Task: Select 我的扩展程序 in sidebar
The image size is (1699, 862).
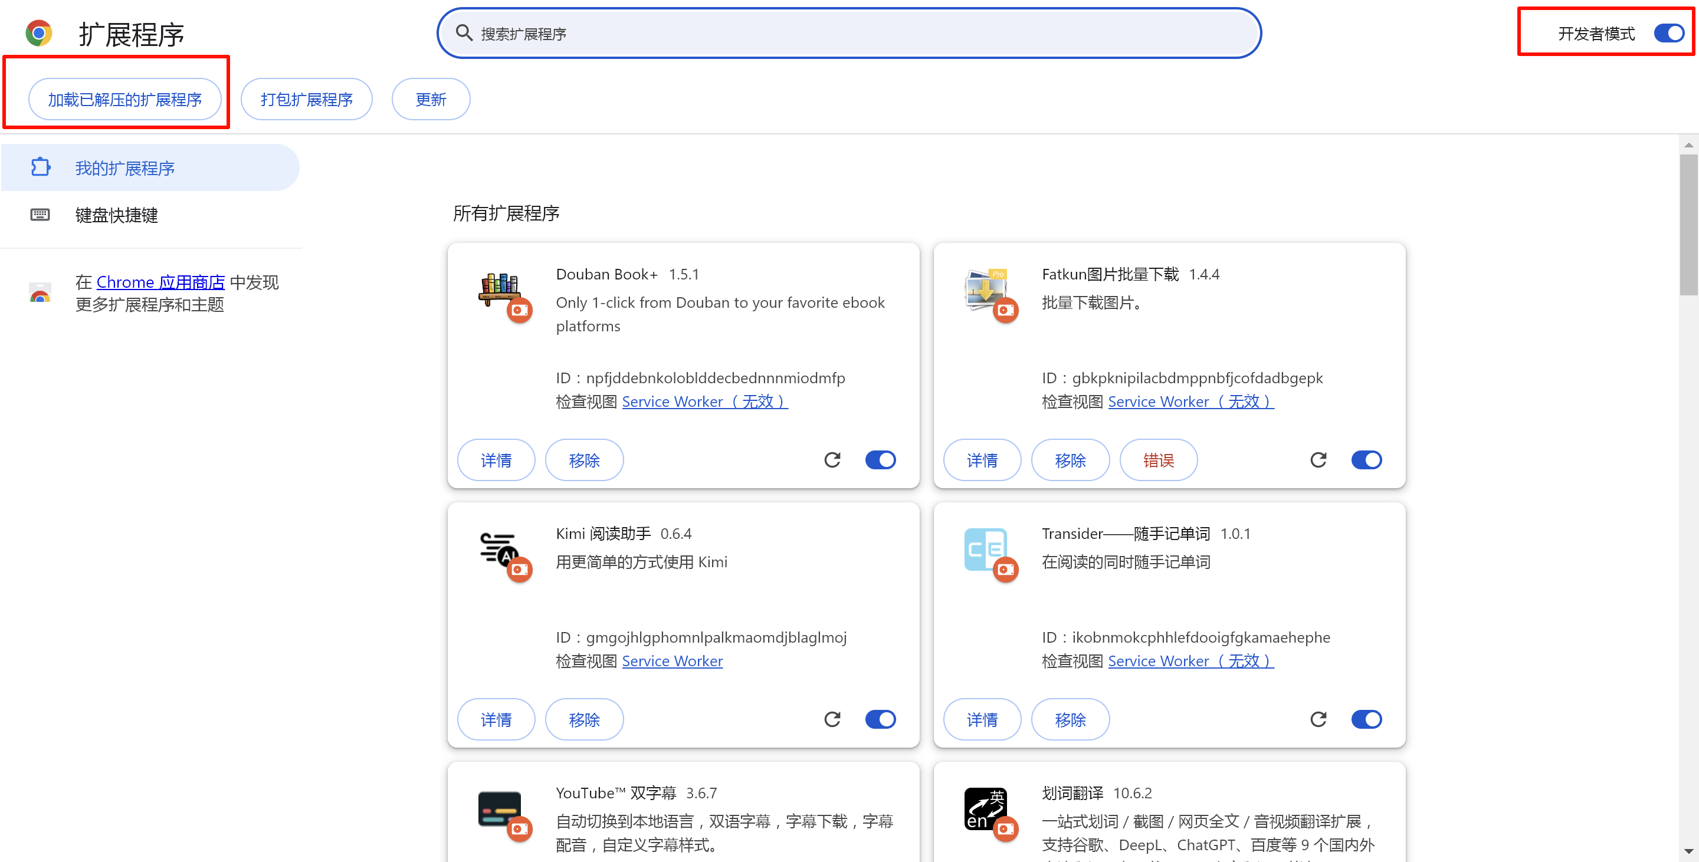Action: coord(124,168)
